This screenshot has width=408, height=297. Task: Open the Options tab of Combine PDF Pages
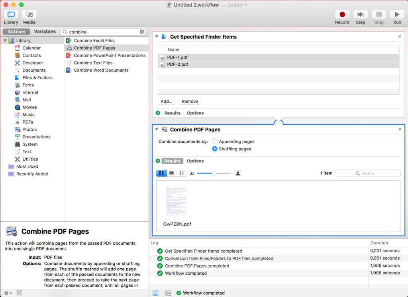[x=195, y=161]
